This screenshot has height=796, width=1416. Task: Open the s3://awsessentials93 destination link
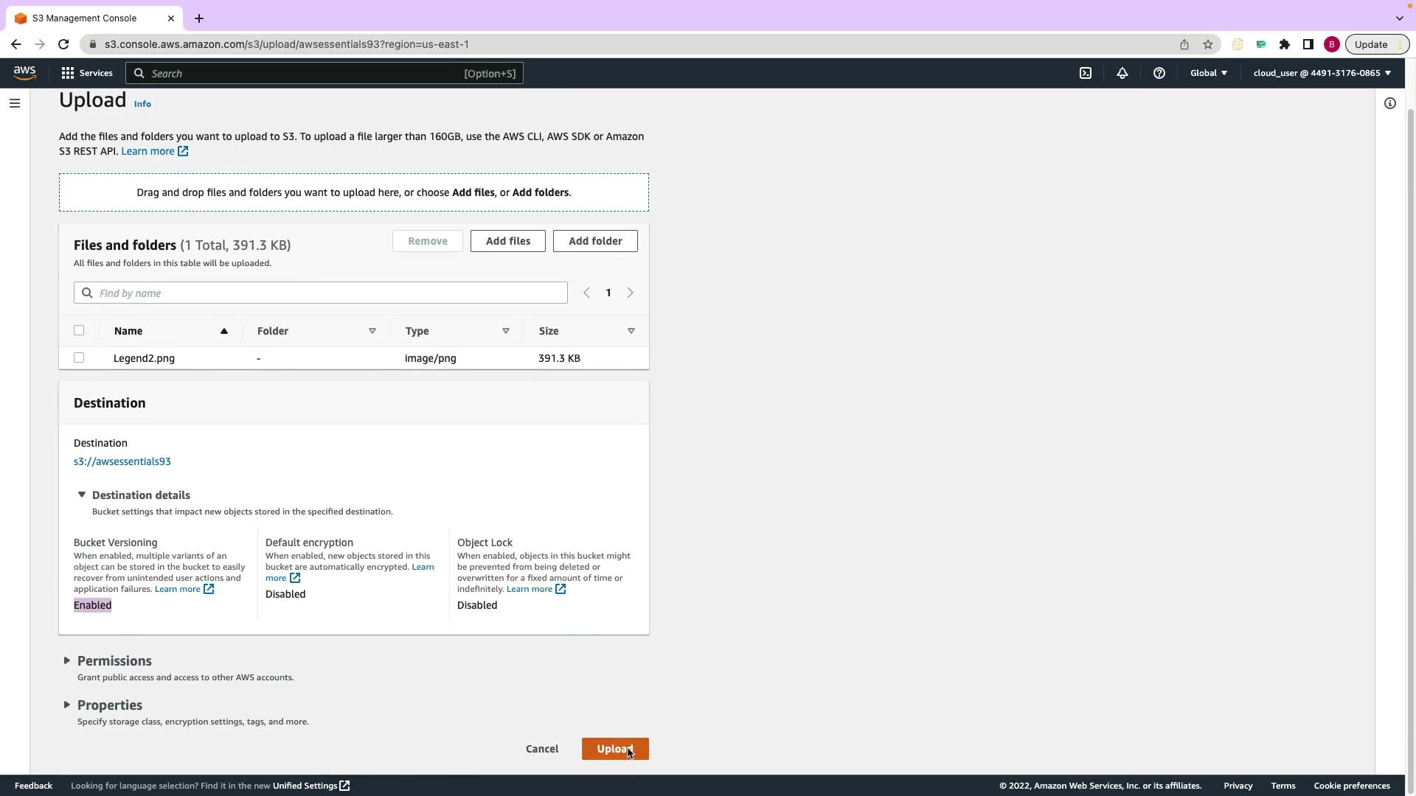coord(122,461)
